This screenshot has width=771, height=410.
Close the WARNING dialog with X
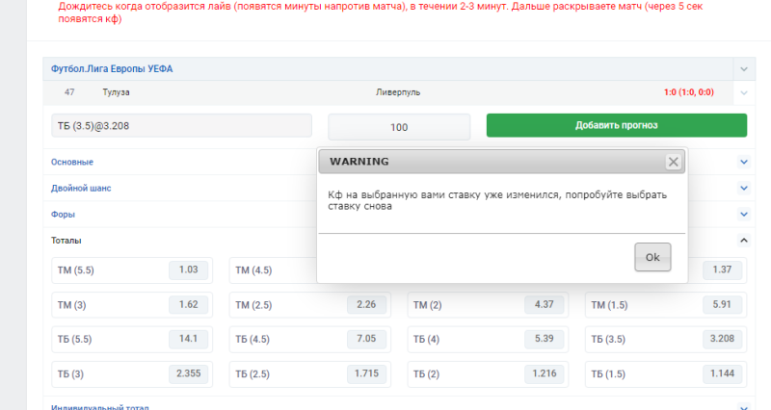[x=673, y=162]
